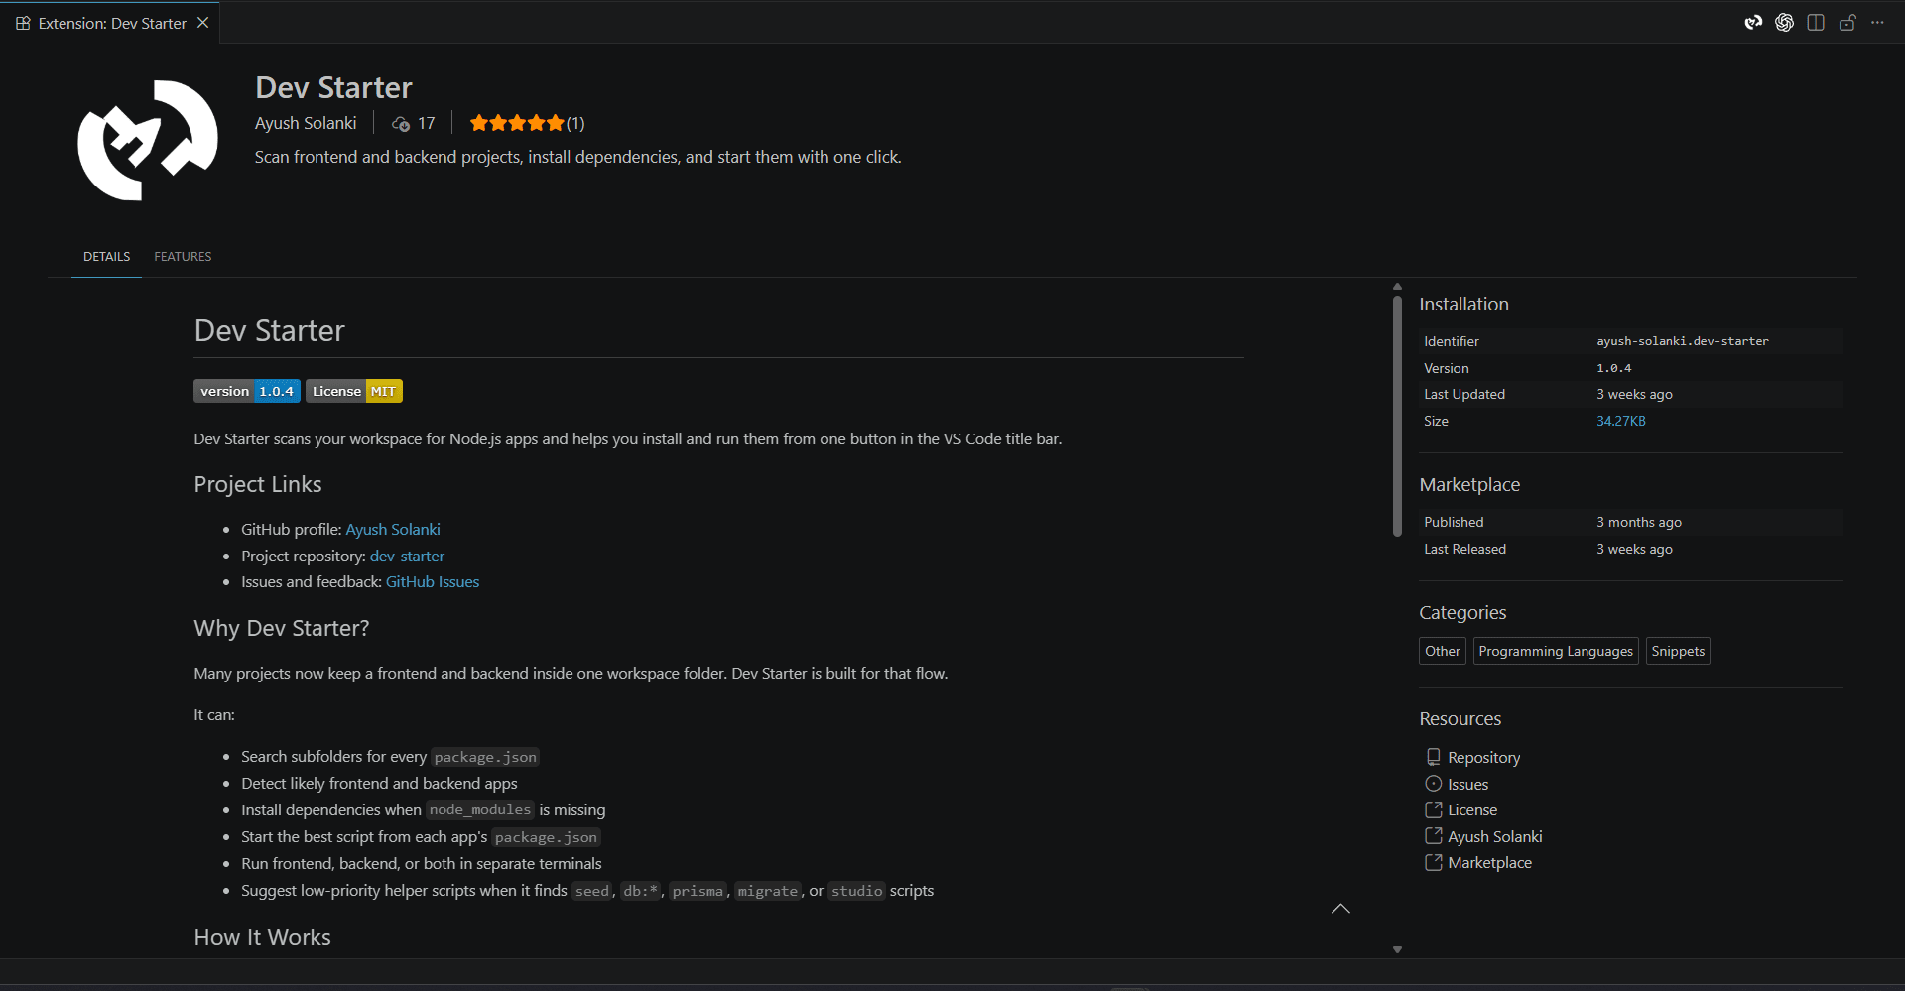Screen dimensions: 1905x991
Task: Click the Marketplace section heading
Action: click(x=1469, y=484)
